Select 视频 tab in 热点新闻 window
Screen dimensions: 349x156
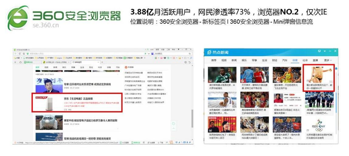tap(224, 60)
